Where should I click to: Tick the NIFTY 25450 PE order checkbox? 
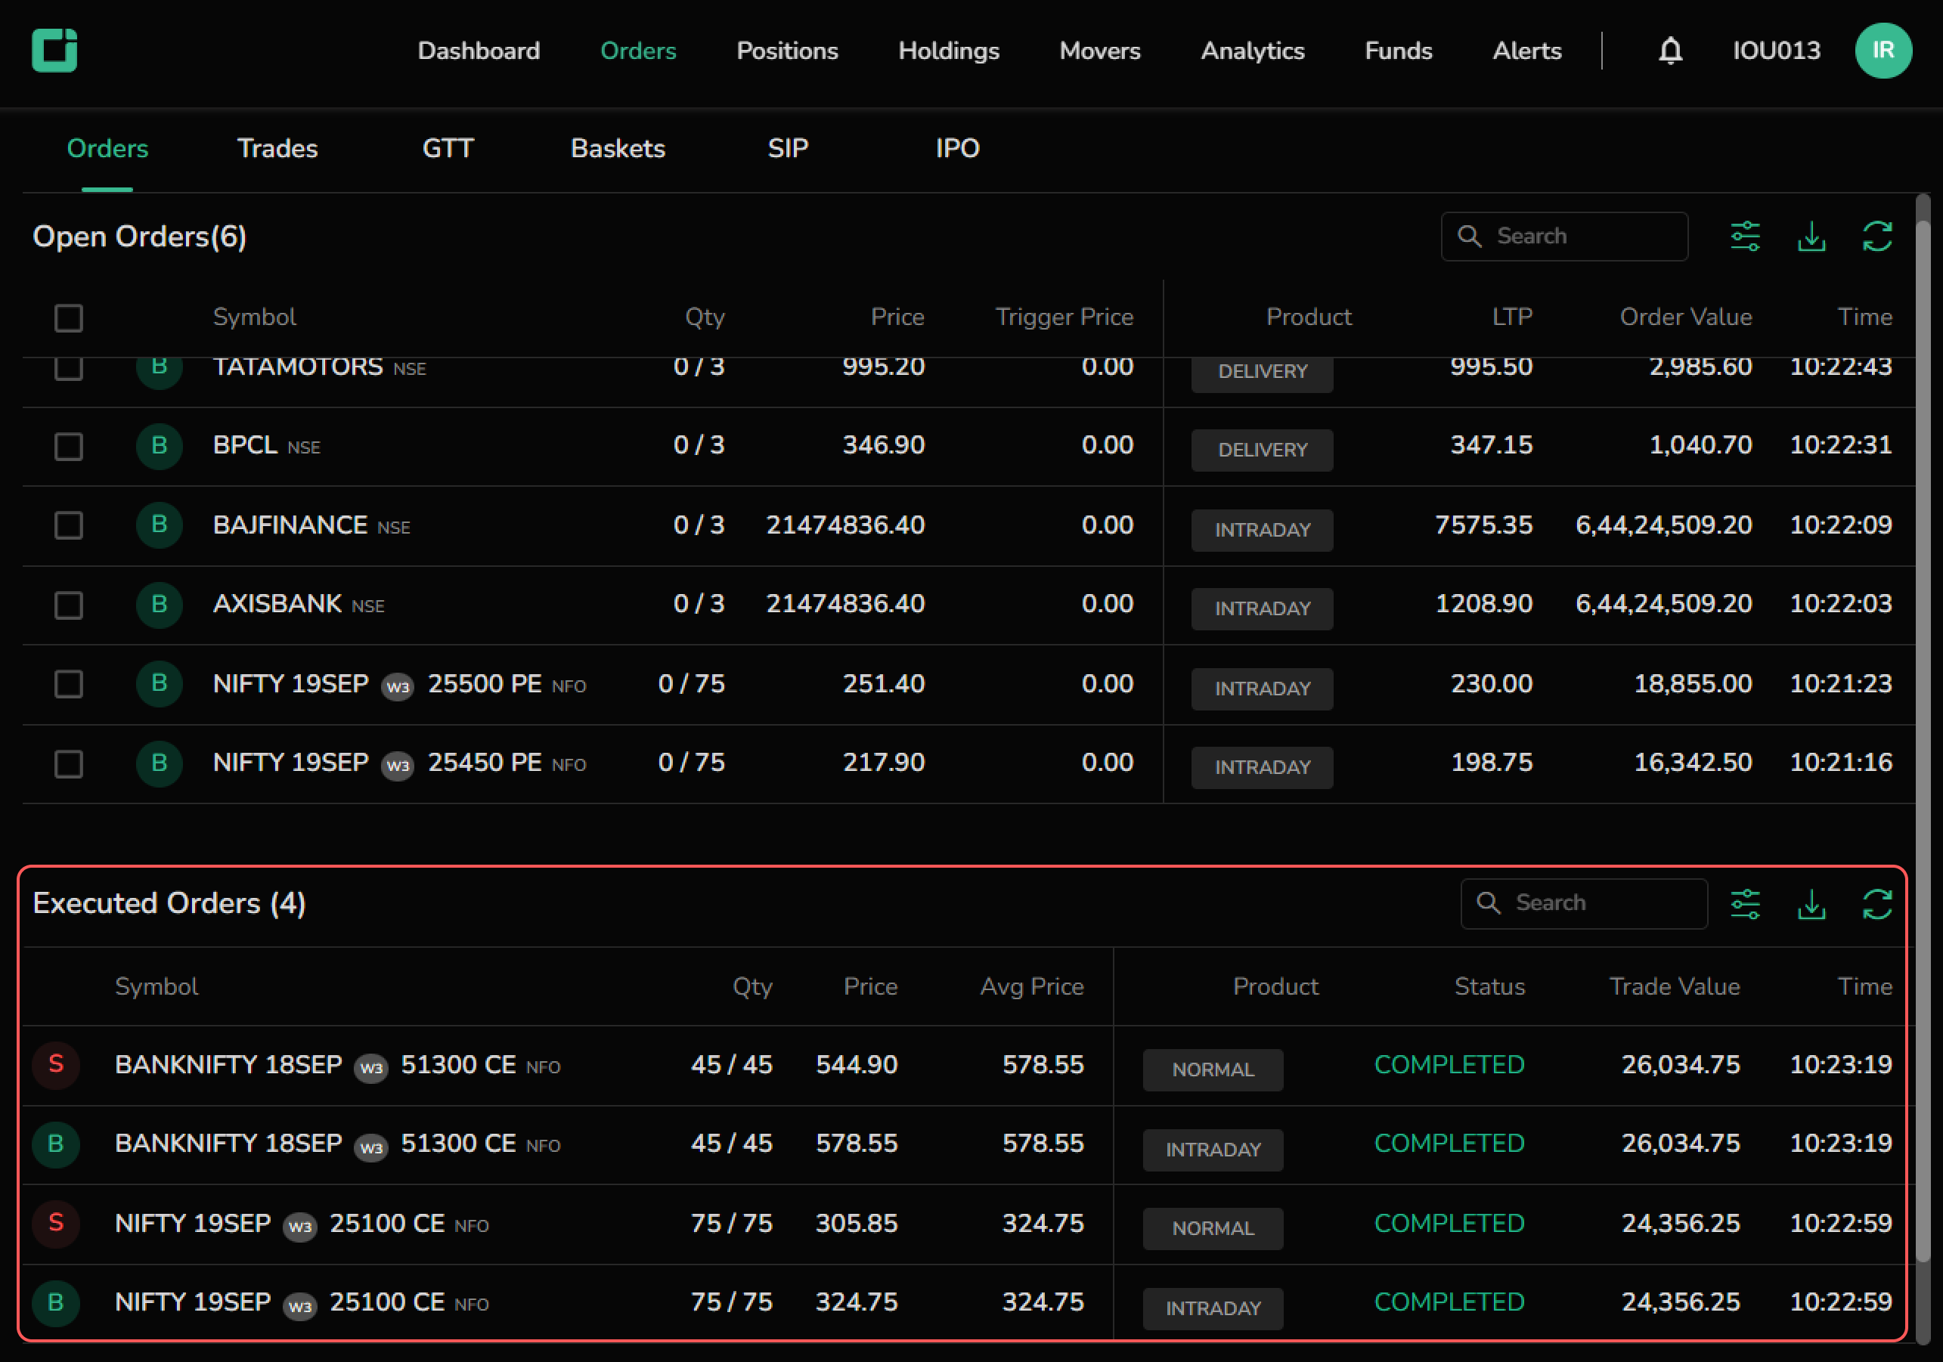point(69,764)
